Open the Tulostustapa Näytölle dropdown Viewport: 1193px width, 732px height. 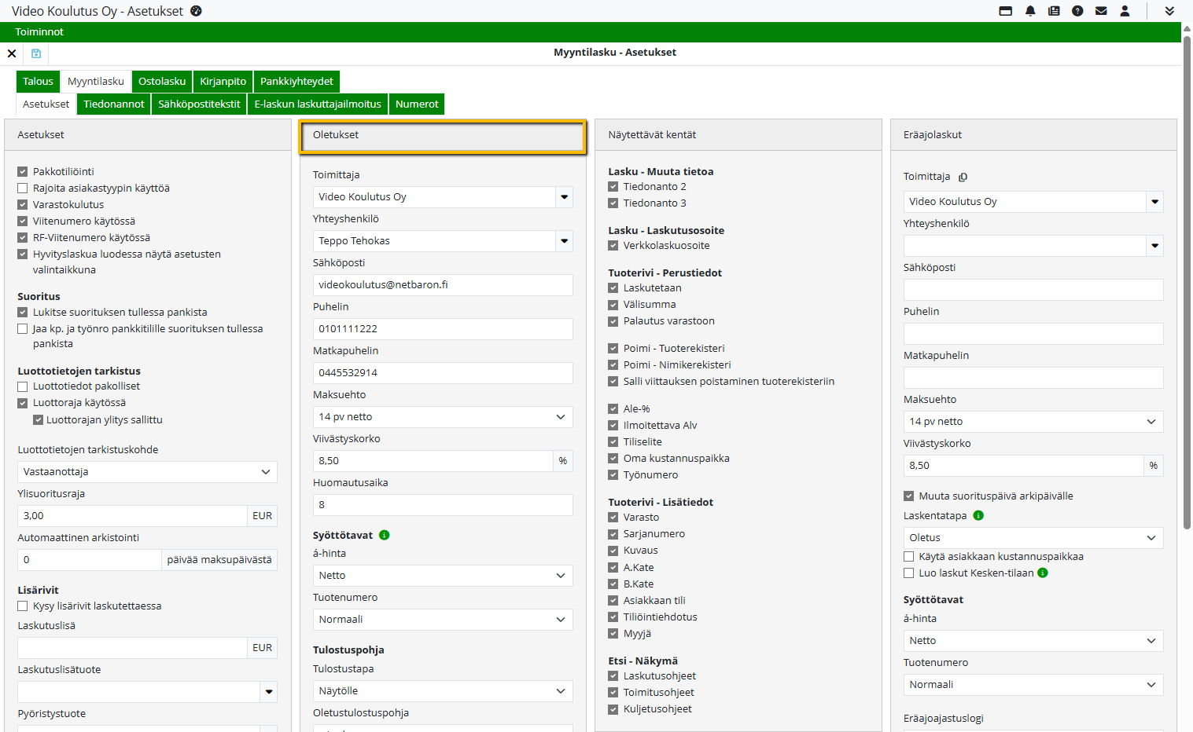click(x=442, y=691)
